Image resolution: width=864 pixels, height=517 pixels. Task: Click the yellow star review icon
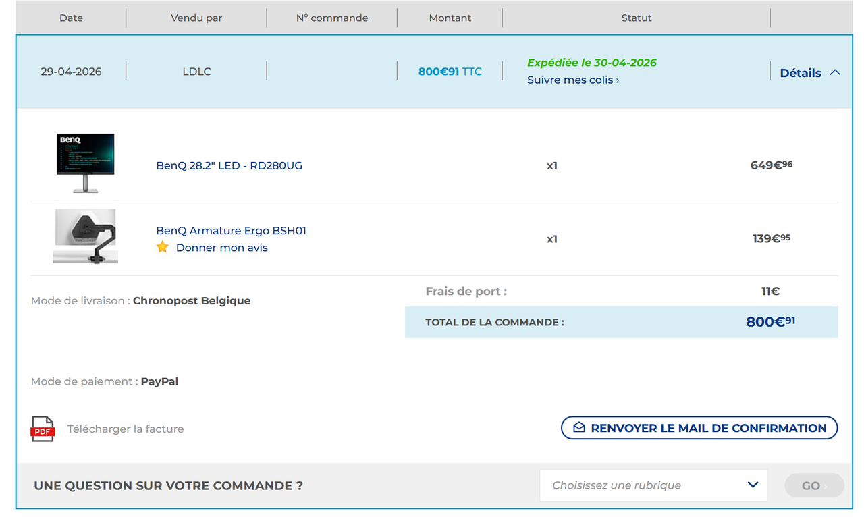pyautogui.click(x=163, y=247)
